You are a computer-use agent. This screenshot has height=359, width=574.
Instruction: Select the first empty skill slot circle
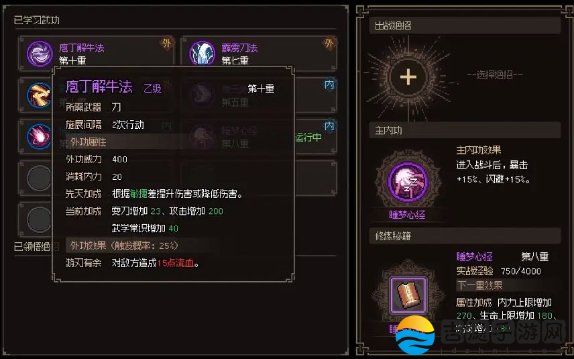pyautogui.click(x=40, y=178)
